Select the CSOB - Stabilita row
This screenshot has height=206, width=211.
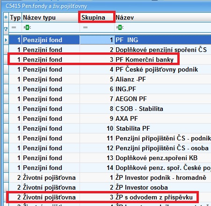110,109
